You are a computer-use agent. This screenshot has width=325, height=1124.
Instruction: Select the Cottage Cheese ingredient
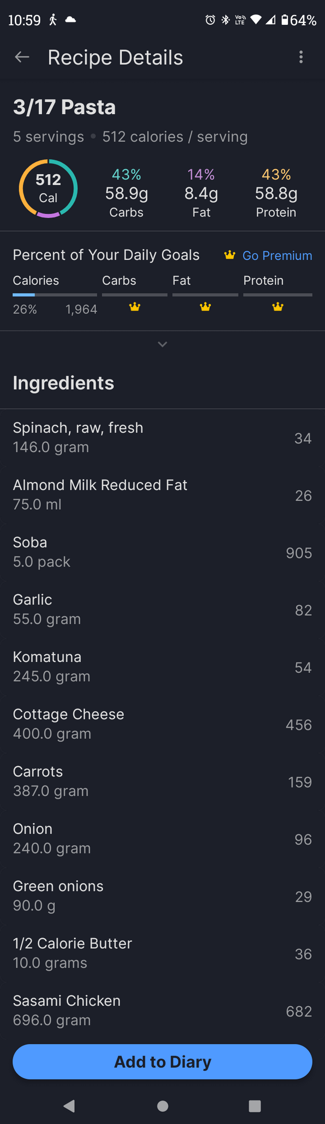point(162,724)
